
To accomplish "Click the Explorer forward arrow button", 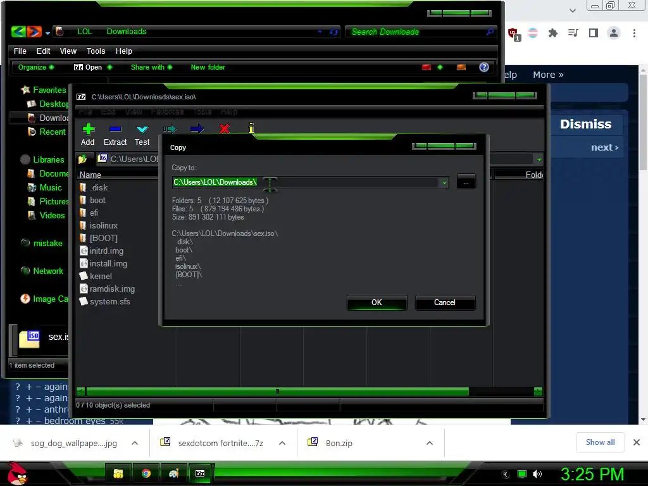I will [34, 32].
